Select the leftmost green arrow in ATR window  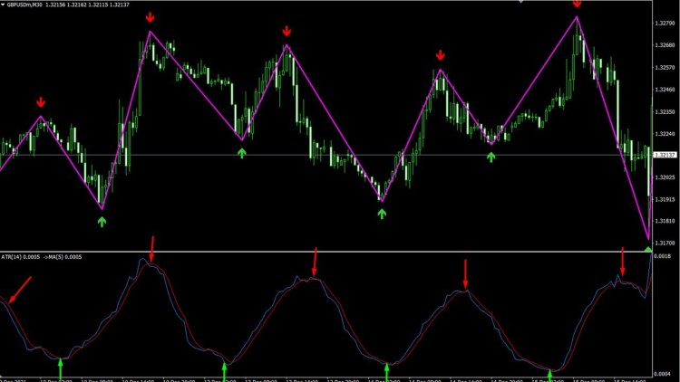61,368
